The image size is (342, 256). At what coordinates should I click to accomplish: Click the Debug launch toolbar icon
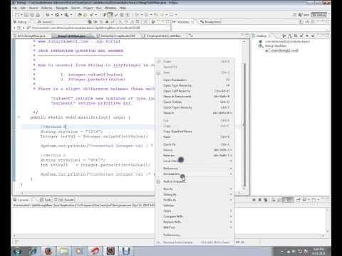click(x=48, y=15)
